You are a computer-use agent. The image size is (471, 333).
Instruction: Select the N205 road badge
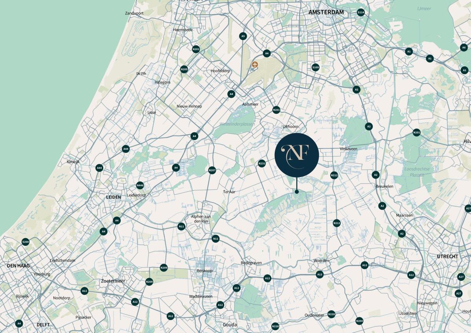[184, 70]
